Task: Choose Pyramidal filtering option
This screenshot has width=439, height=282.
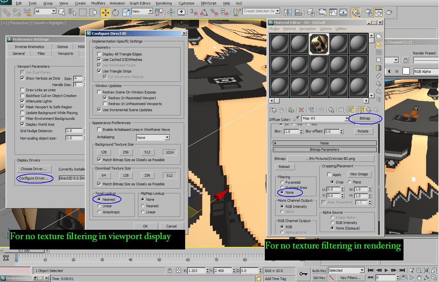Action: [x=282, y=182]
